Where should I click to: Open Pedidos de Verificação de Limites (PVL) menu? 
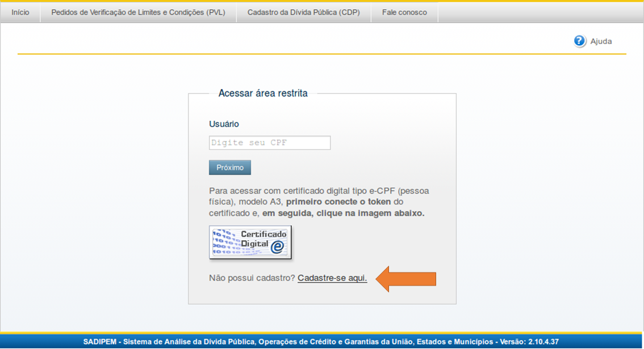[x=138, y=12]
